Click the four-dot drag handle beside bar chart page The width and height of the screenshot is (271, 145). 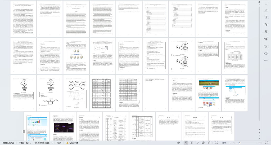pos(24,132)
